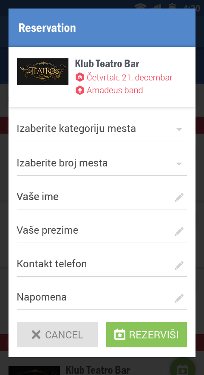The width and height of the screenshot is (204, 375).
Task: Click the red calendar icon before Četvrtak date
Action: point(80,77)
